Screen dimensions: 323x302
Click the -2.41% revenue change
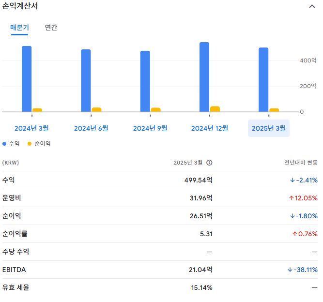(304, 180)
